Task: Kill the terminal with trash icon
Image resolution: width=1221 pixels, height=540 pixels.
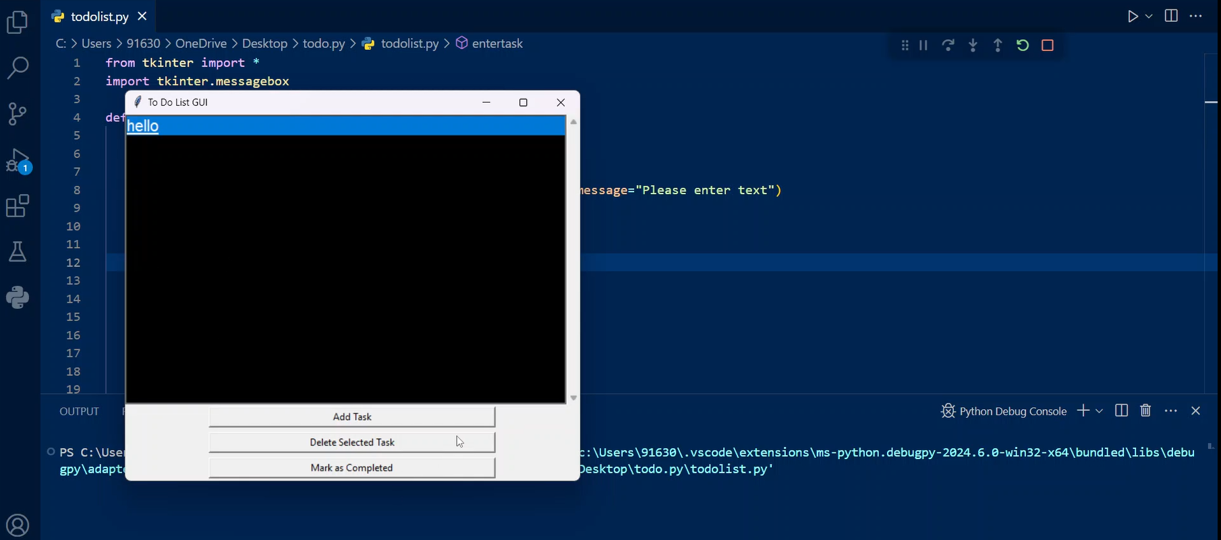Action: (x=1145, y=411)
